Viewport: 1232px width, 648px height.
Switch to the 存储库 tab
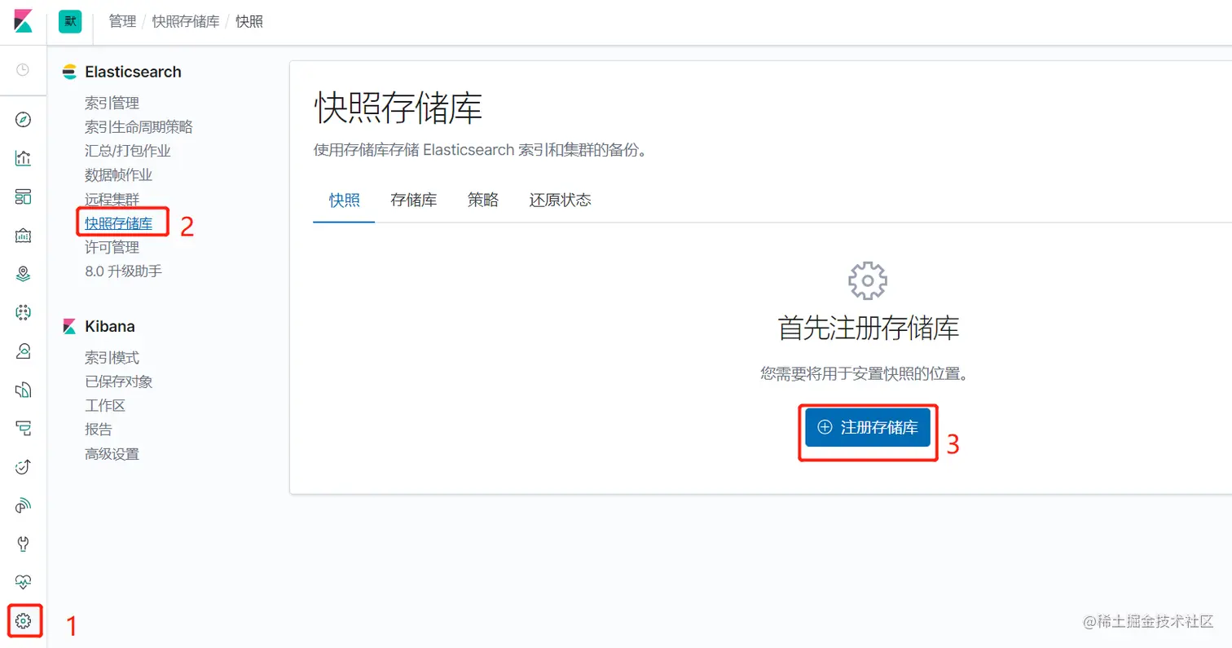pos(413,201)
